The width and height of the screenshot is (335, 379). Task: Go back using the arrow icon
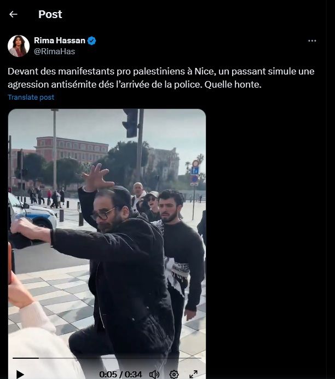pyautogui.click(x=13, y=14)
